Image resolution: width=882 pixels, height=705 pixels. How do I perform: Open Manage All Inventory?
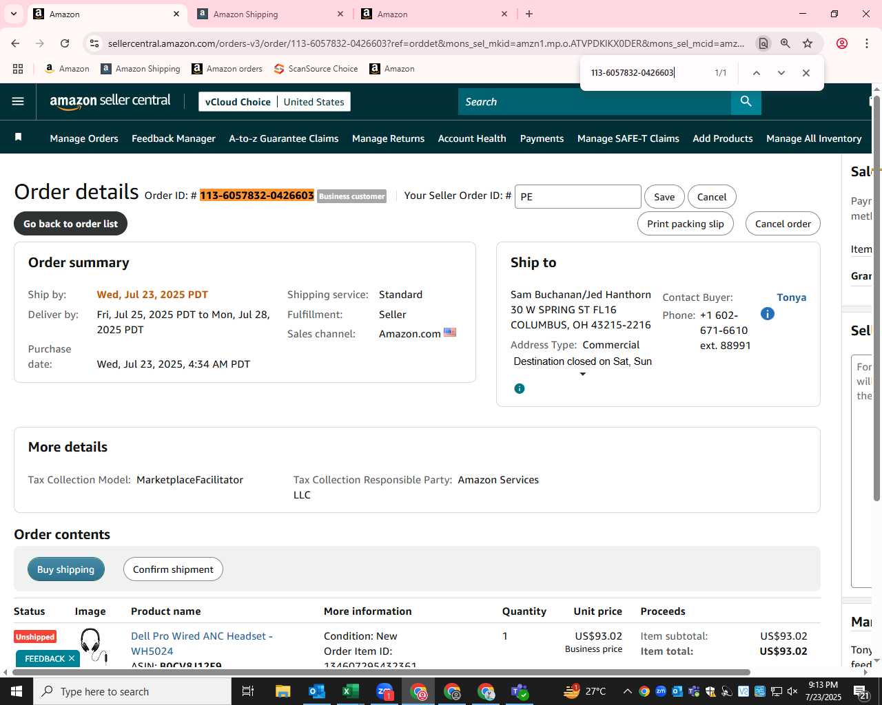point(814,138)
